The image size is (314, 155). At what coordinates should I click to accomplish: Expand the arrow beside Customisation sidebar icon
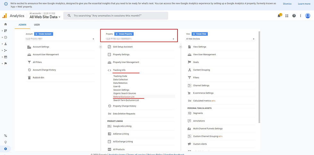click(x=2, y=31)
